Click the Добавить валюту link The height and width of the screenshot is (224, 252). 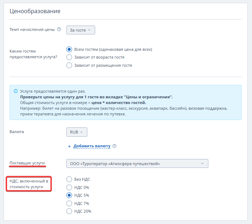[92, 146]
